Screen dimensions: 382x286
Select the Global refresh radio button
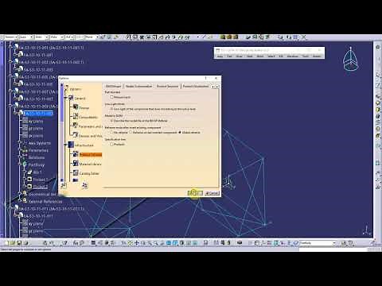tap(180, 132)
